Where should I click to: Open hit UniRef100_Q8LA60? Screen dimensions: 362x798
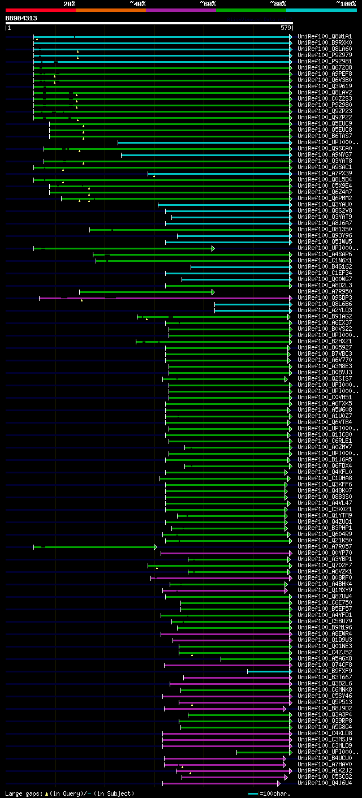coord(325,49)
